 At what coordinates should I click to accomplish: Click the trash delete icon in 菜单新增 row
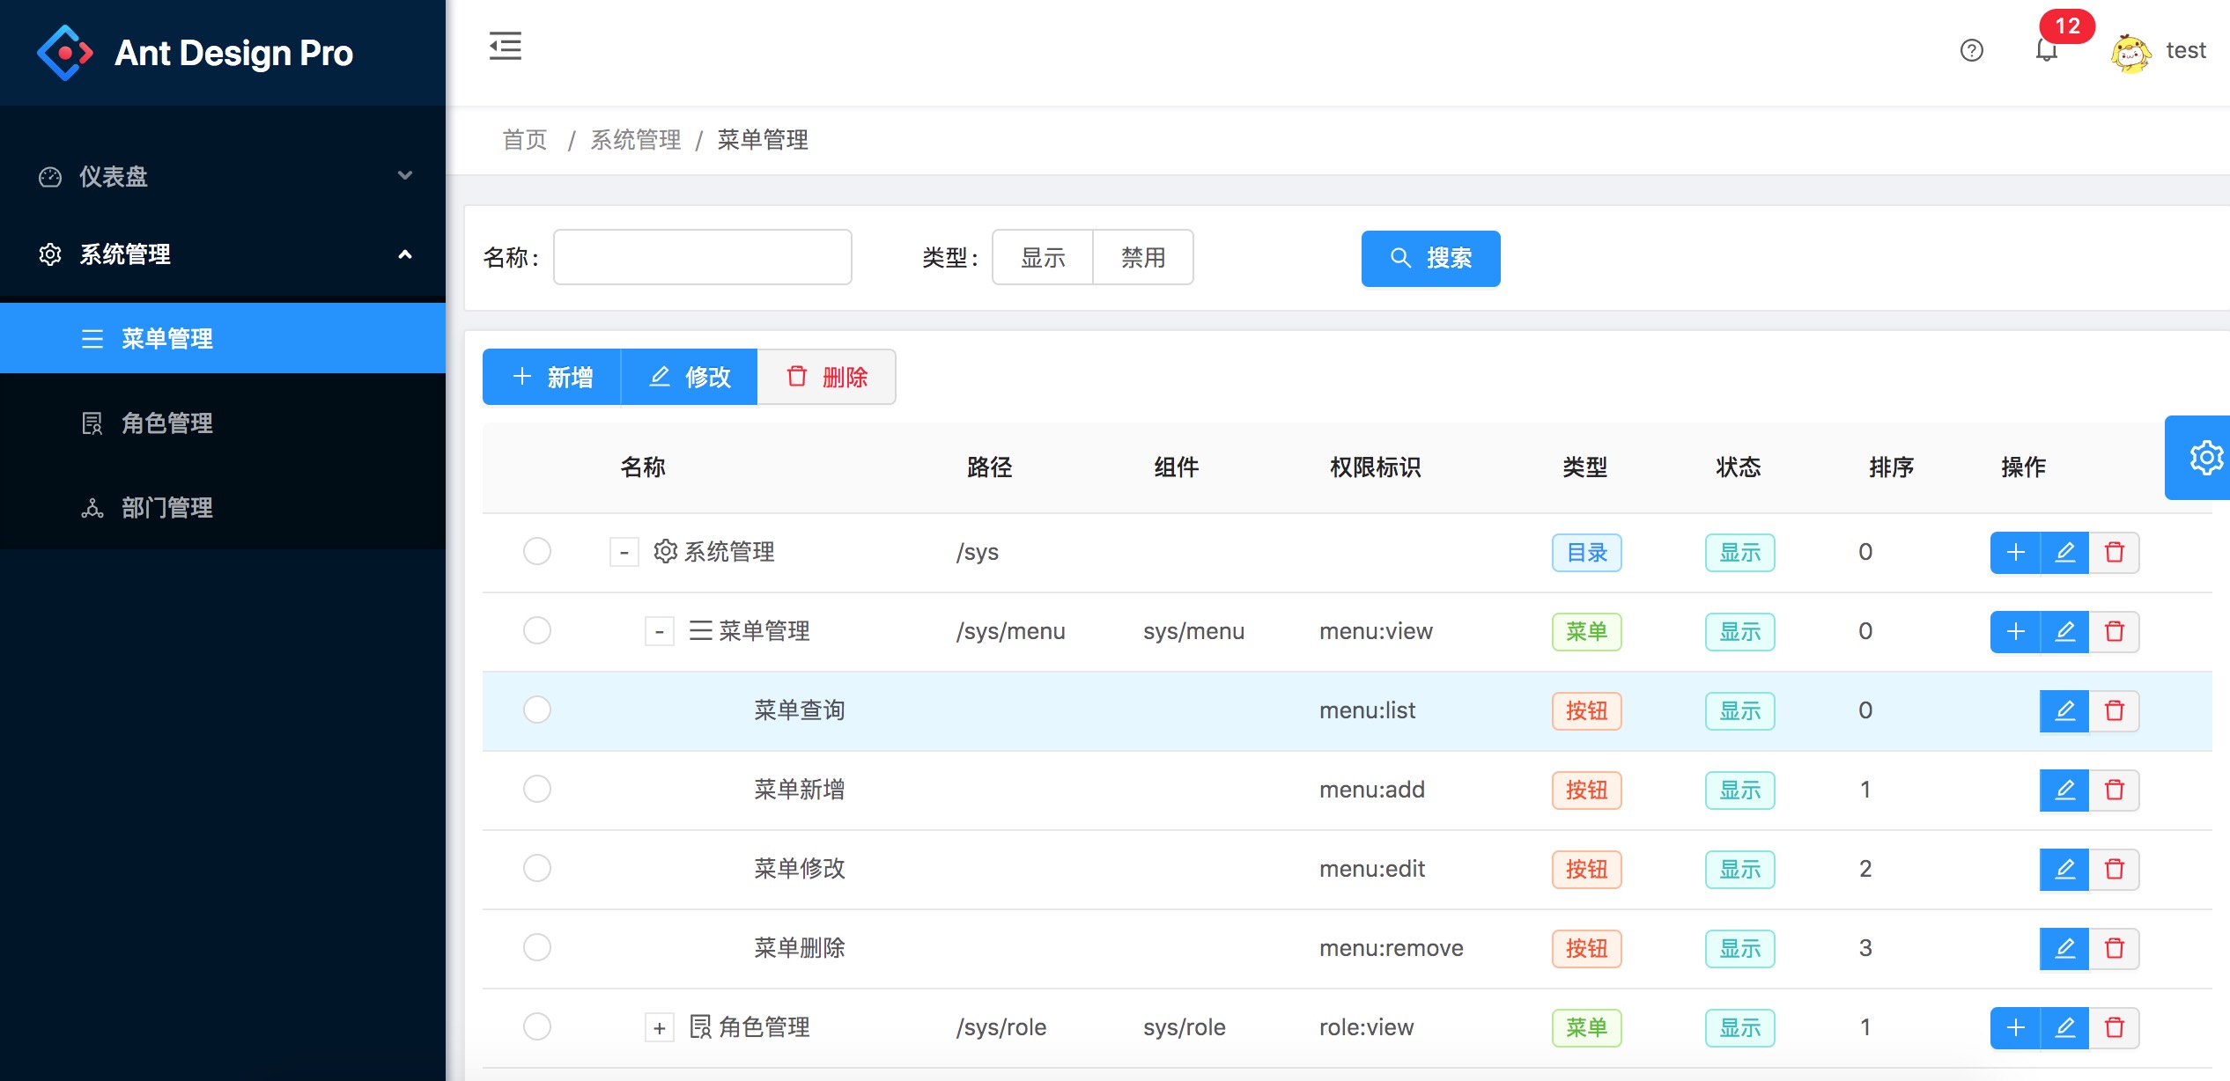pos(2114,791)
